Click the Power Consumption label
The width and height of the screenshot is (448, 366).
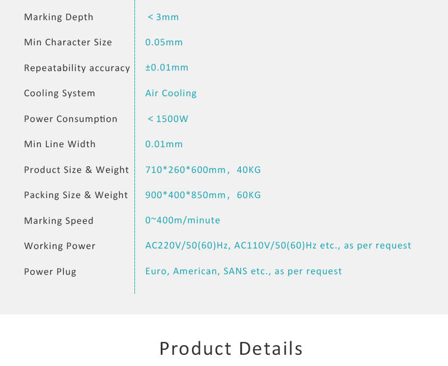pos(71,119)
